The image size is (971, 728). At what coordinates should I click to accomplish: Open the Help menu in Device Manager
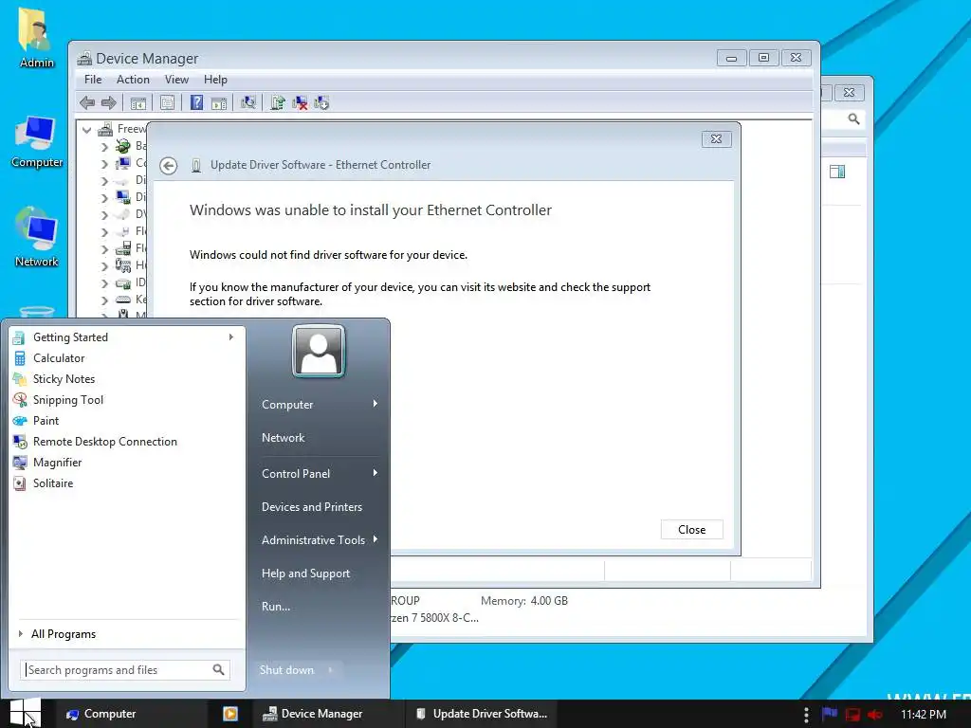coord(215,80)
